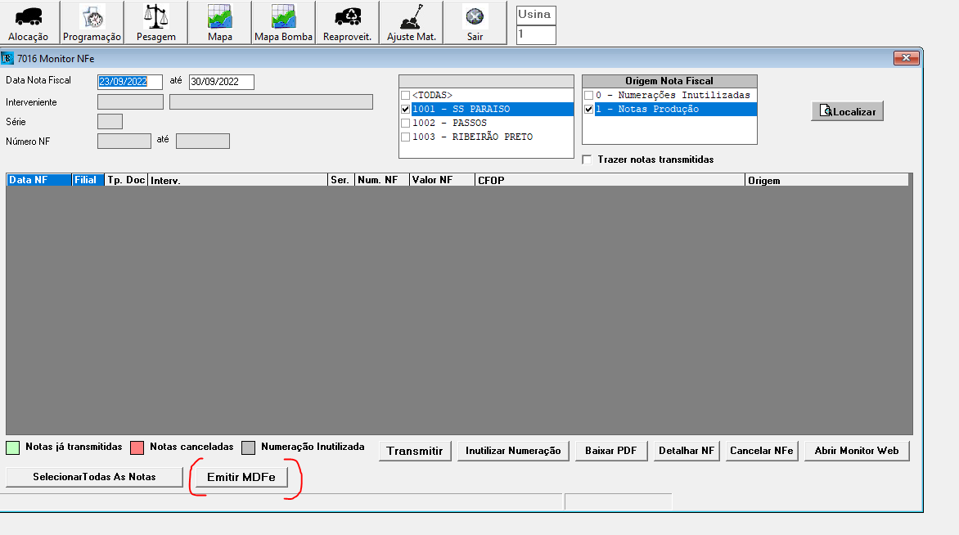Screen dimensions: 959x535
Task: Check the 1002 - PASSOS checkbox
Action: pyautogui.click(x=406, y=123)
